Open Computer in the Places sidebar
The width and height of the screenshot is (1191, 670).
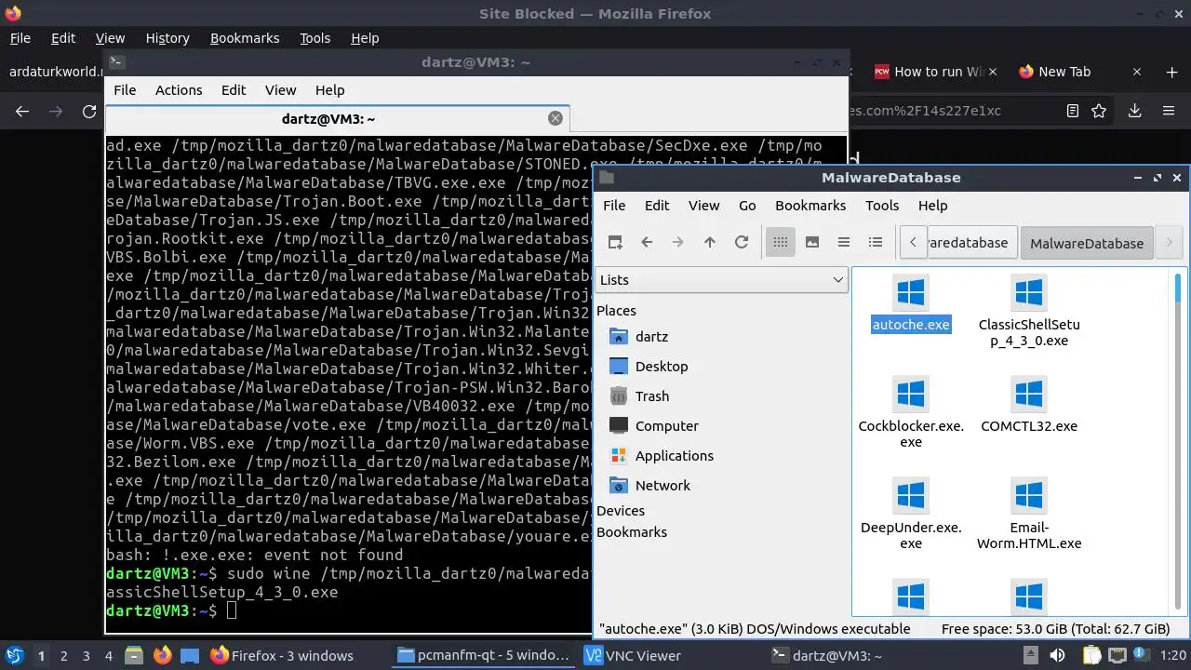click(x=666, y=425)
